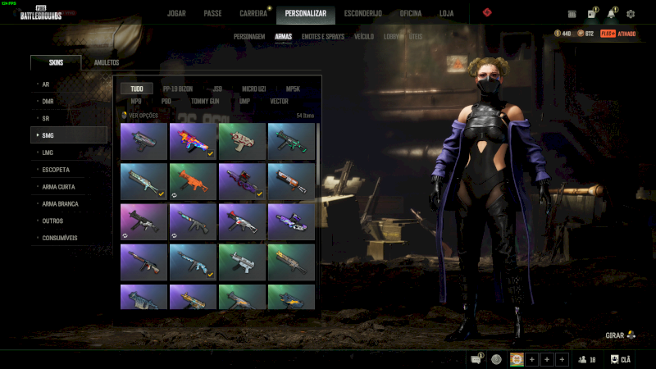Switch to the ANULETOS tab
This screenshot has width=656, height=369.
tap(107, 62)
